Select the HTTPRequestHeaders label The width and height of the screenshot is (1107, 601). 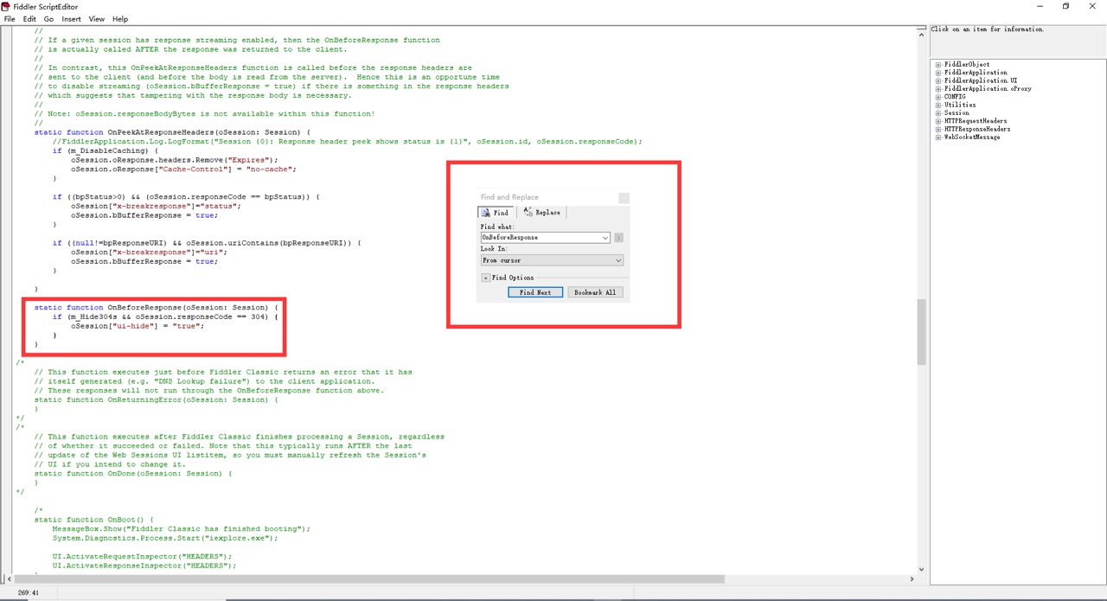976,121
